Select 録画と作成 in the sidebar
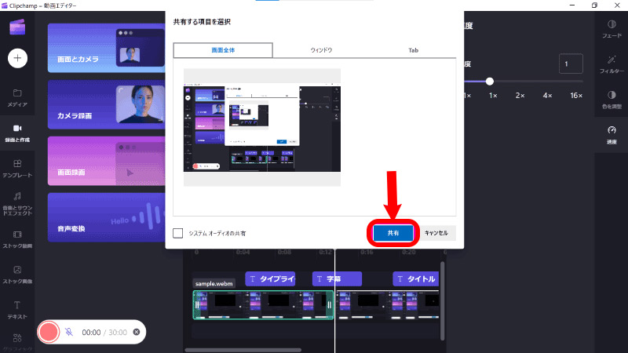The image size is (628, 353). coord(17,133)
